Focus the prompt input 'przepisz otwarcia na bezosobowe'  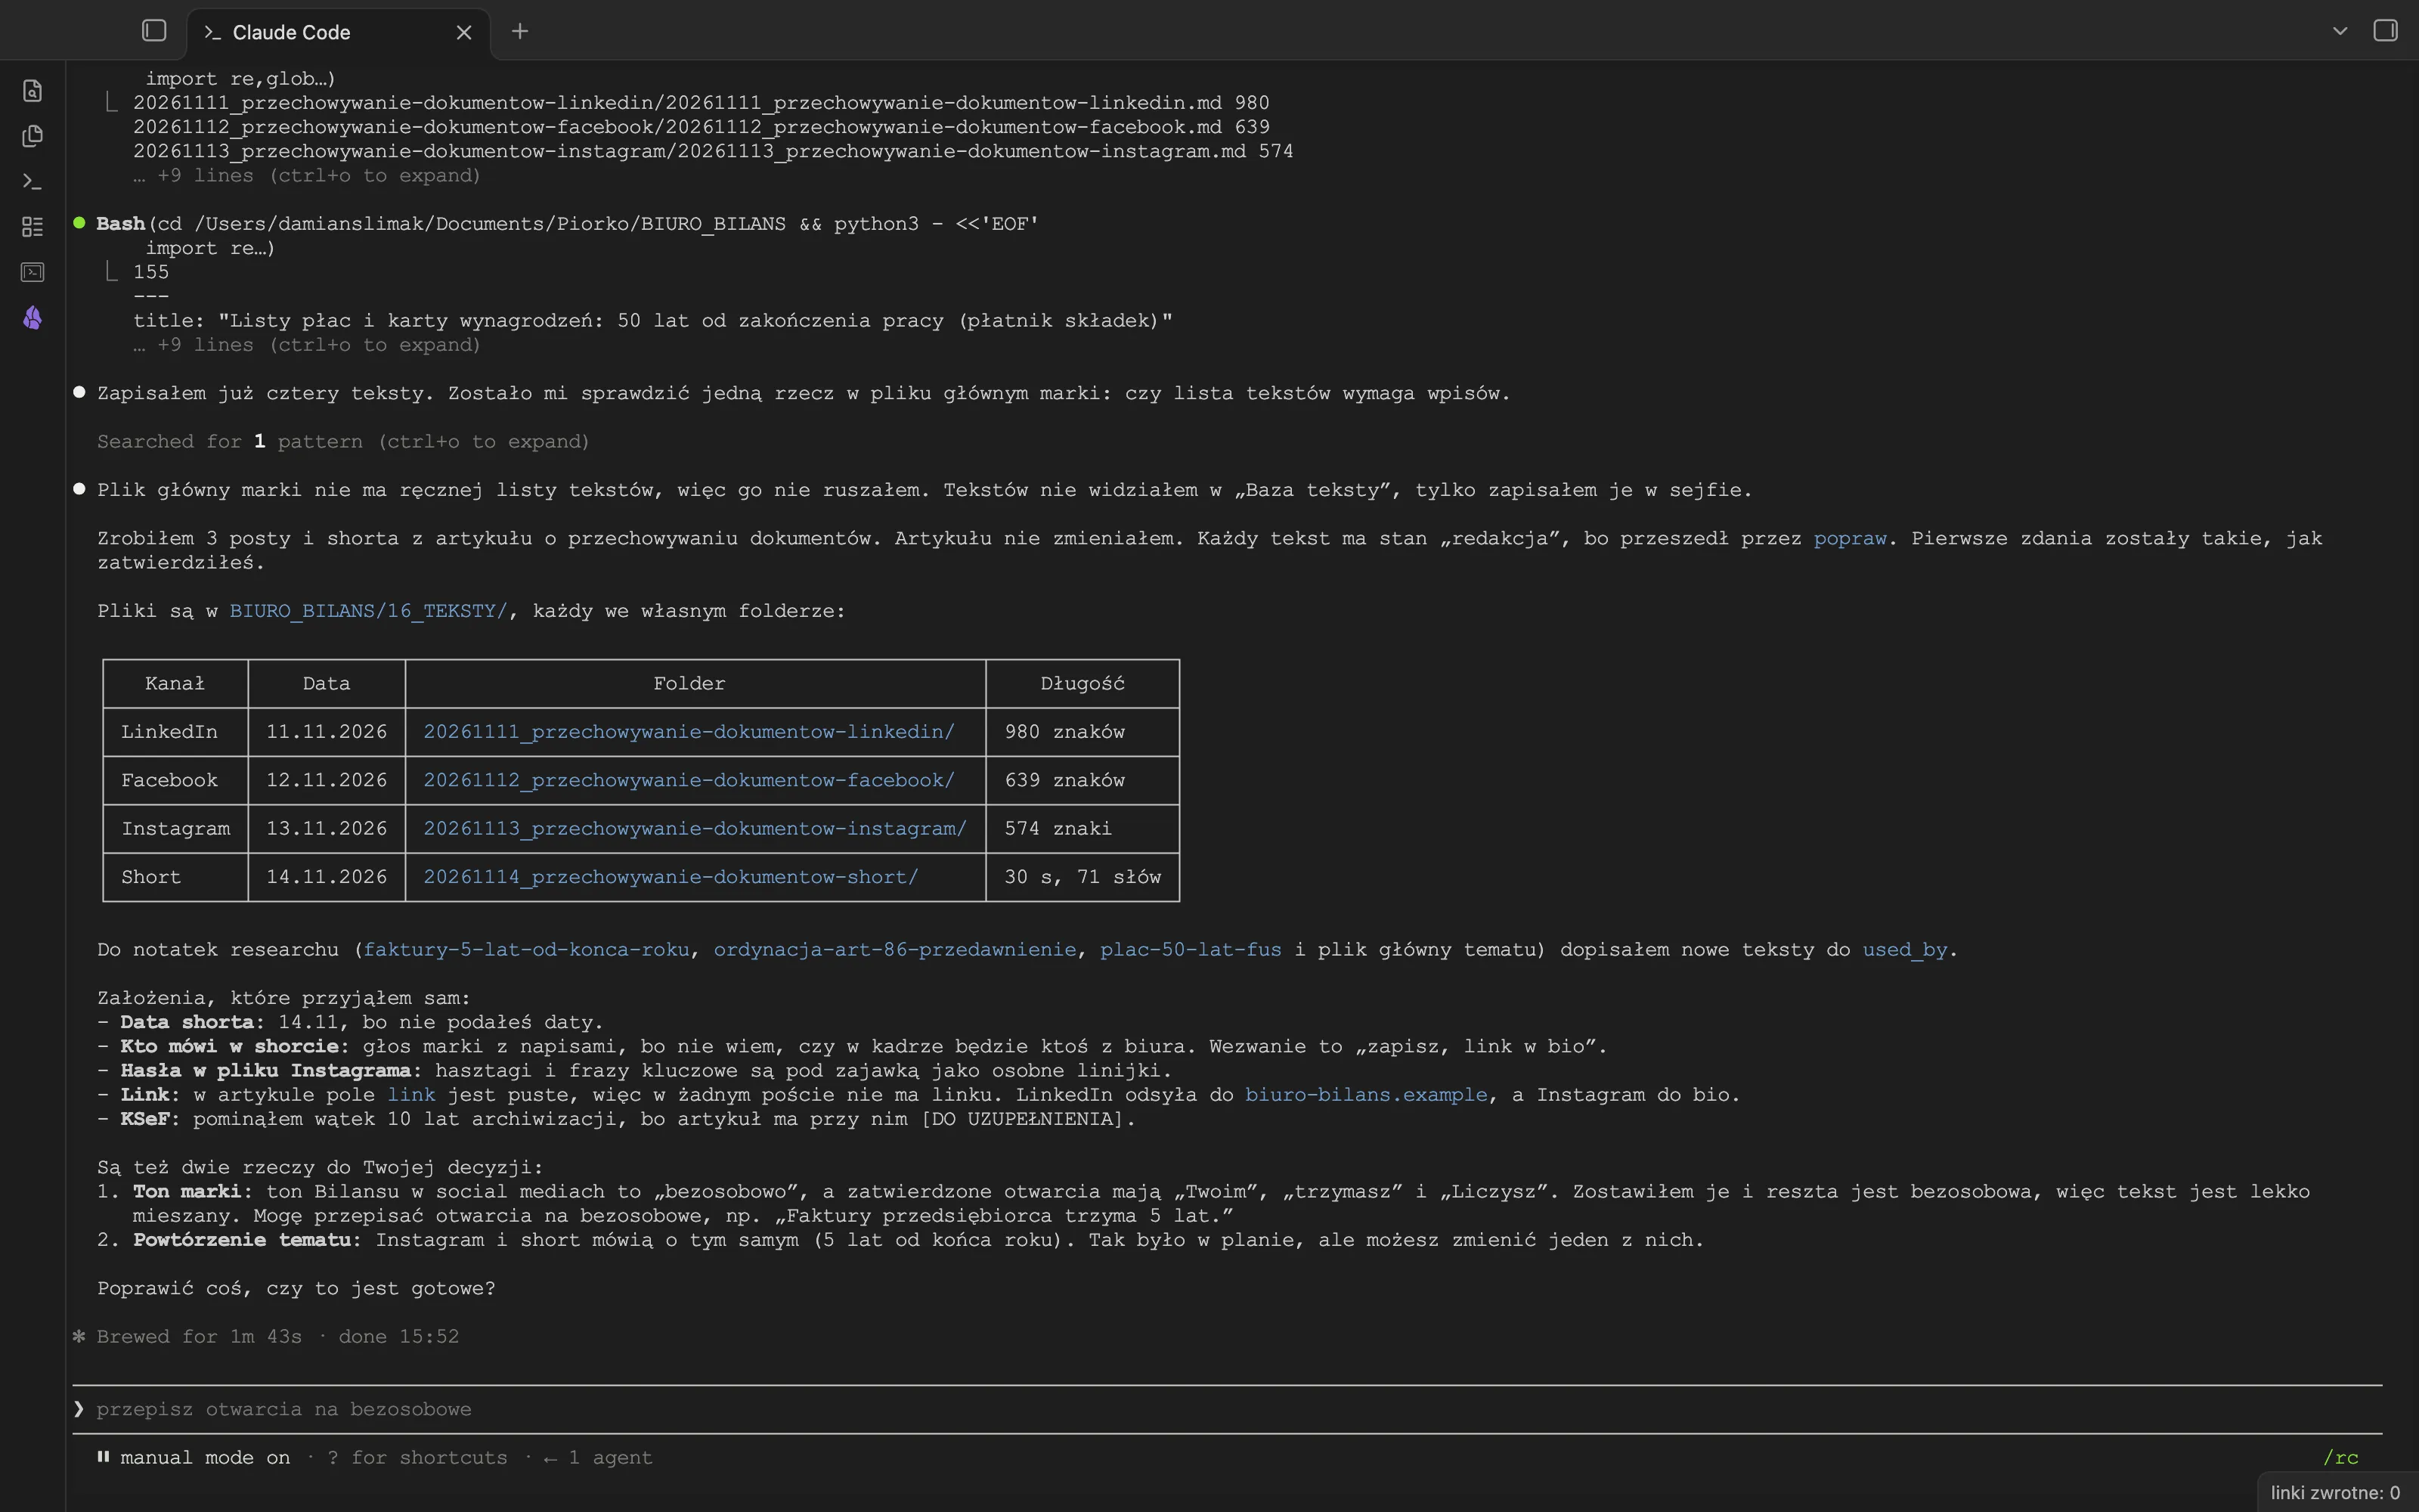[x=1228, y=1409]
